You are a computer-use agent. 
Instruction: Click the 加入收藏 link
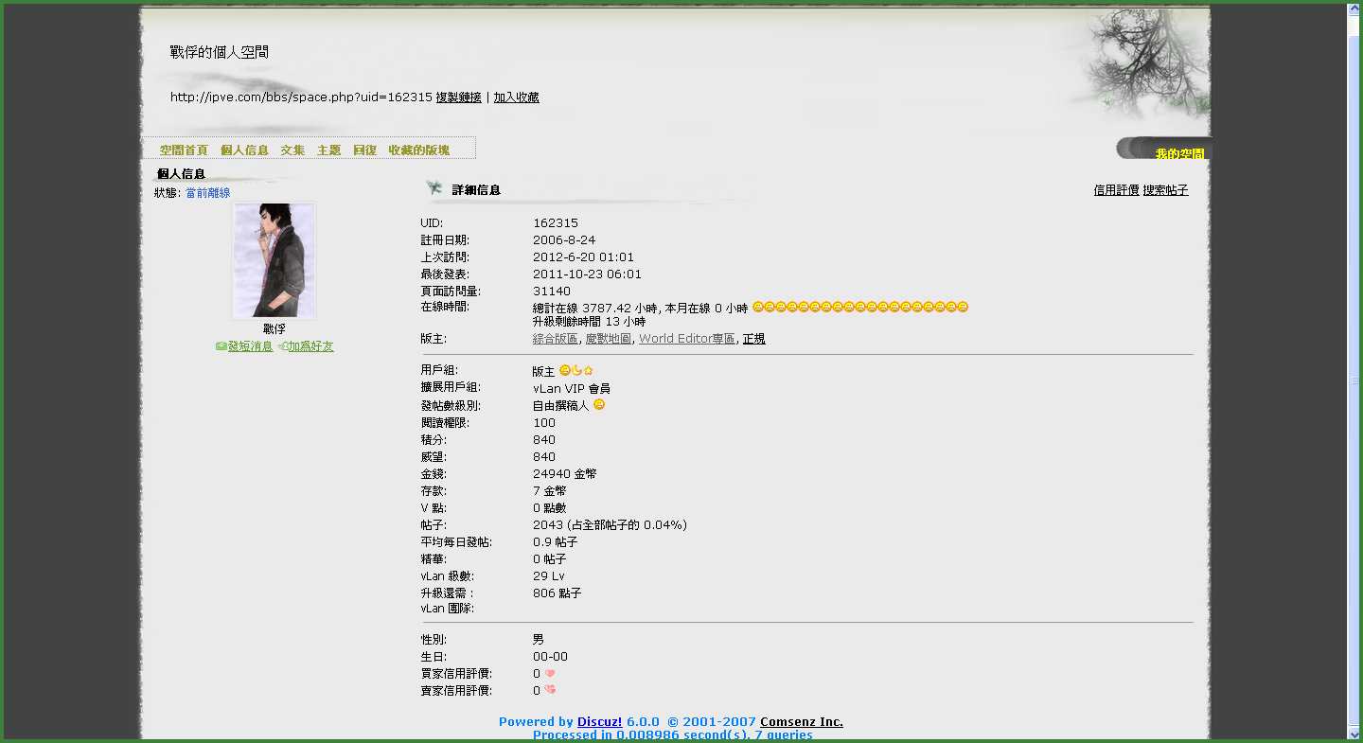[x=517, y=97]
